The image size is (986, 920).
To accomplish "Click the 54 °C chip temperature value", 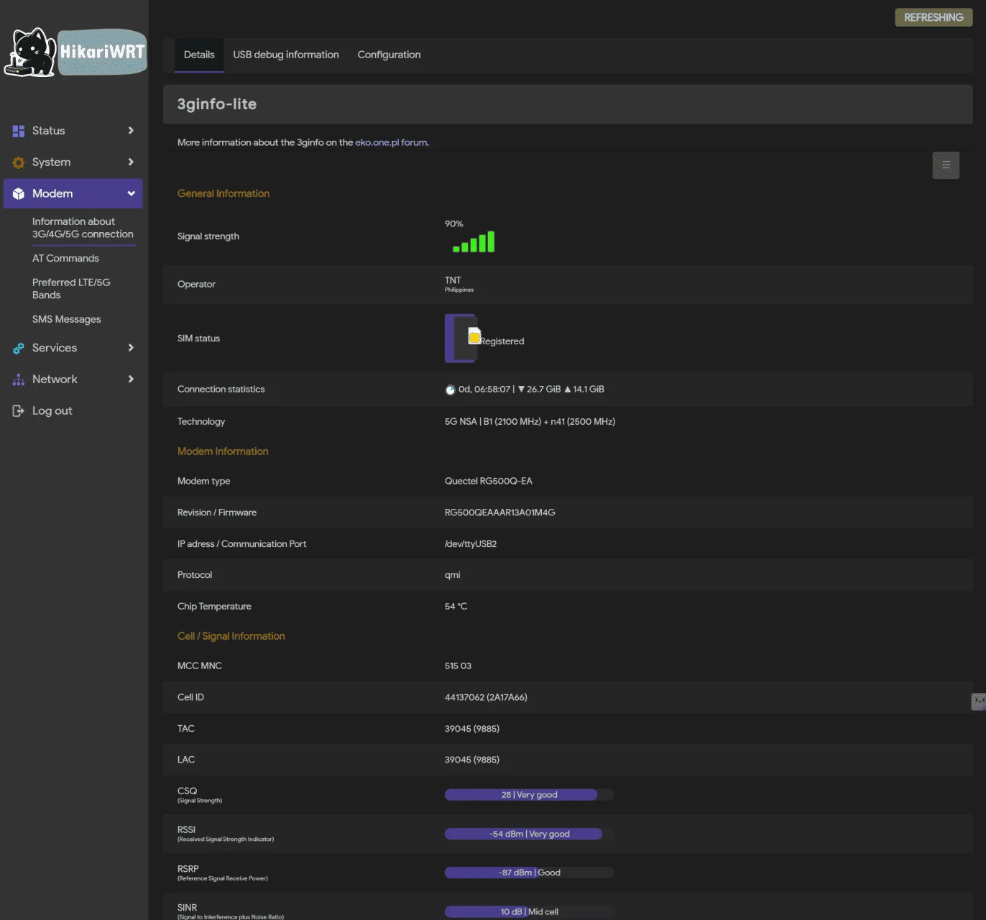I will tap(456, 607).
